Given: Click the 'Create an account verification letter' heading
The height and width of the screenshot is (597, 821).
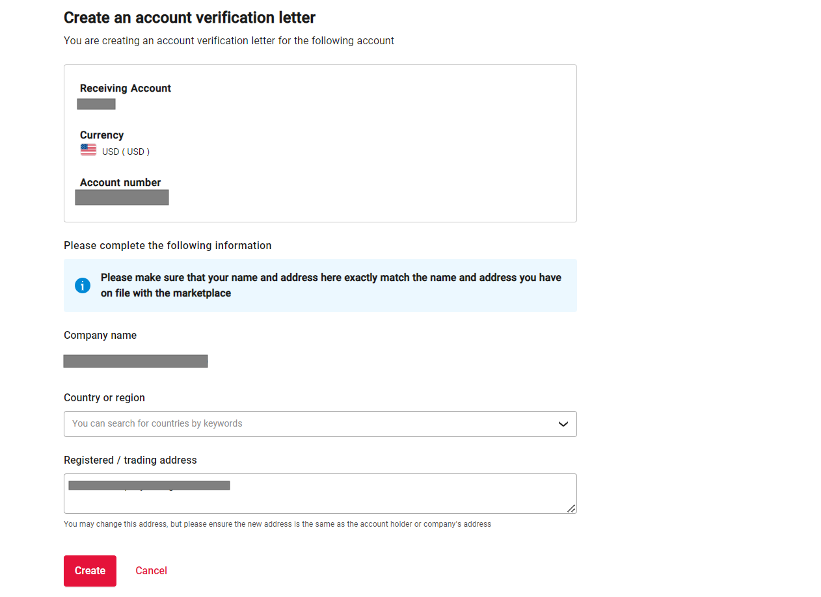Looking at the screenshot, I should (x=189, y=18).
